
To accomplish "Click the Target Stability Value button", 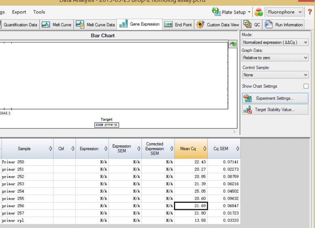I will click(275, 110).
